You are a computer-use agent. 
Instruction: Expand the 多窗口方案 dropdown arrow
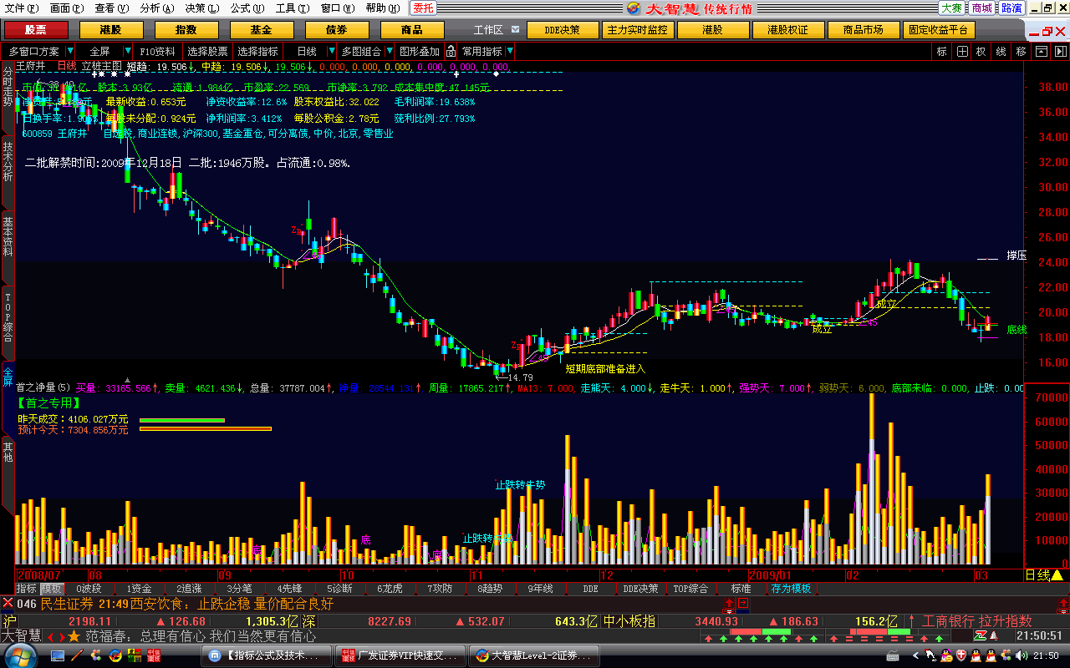click(x=69, y=51)
